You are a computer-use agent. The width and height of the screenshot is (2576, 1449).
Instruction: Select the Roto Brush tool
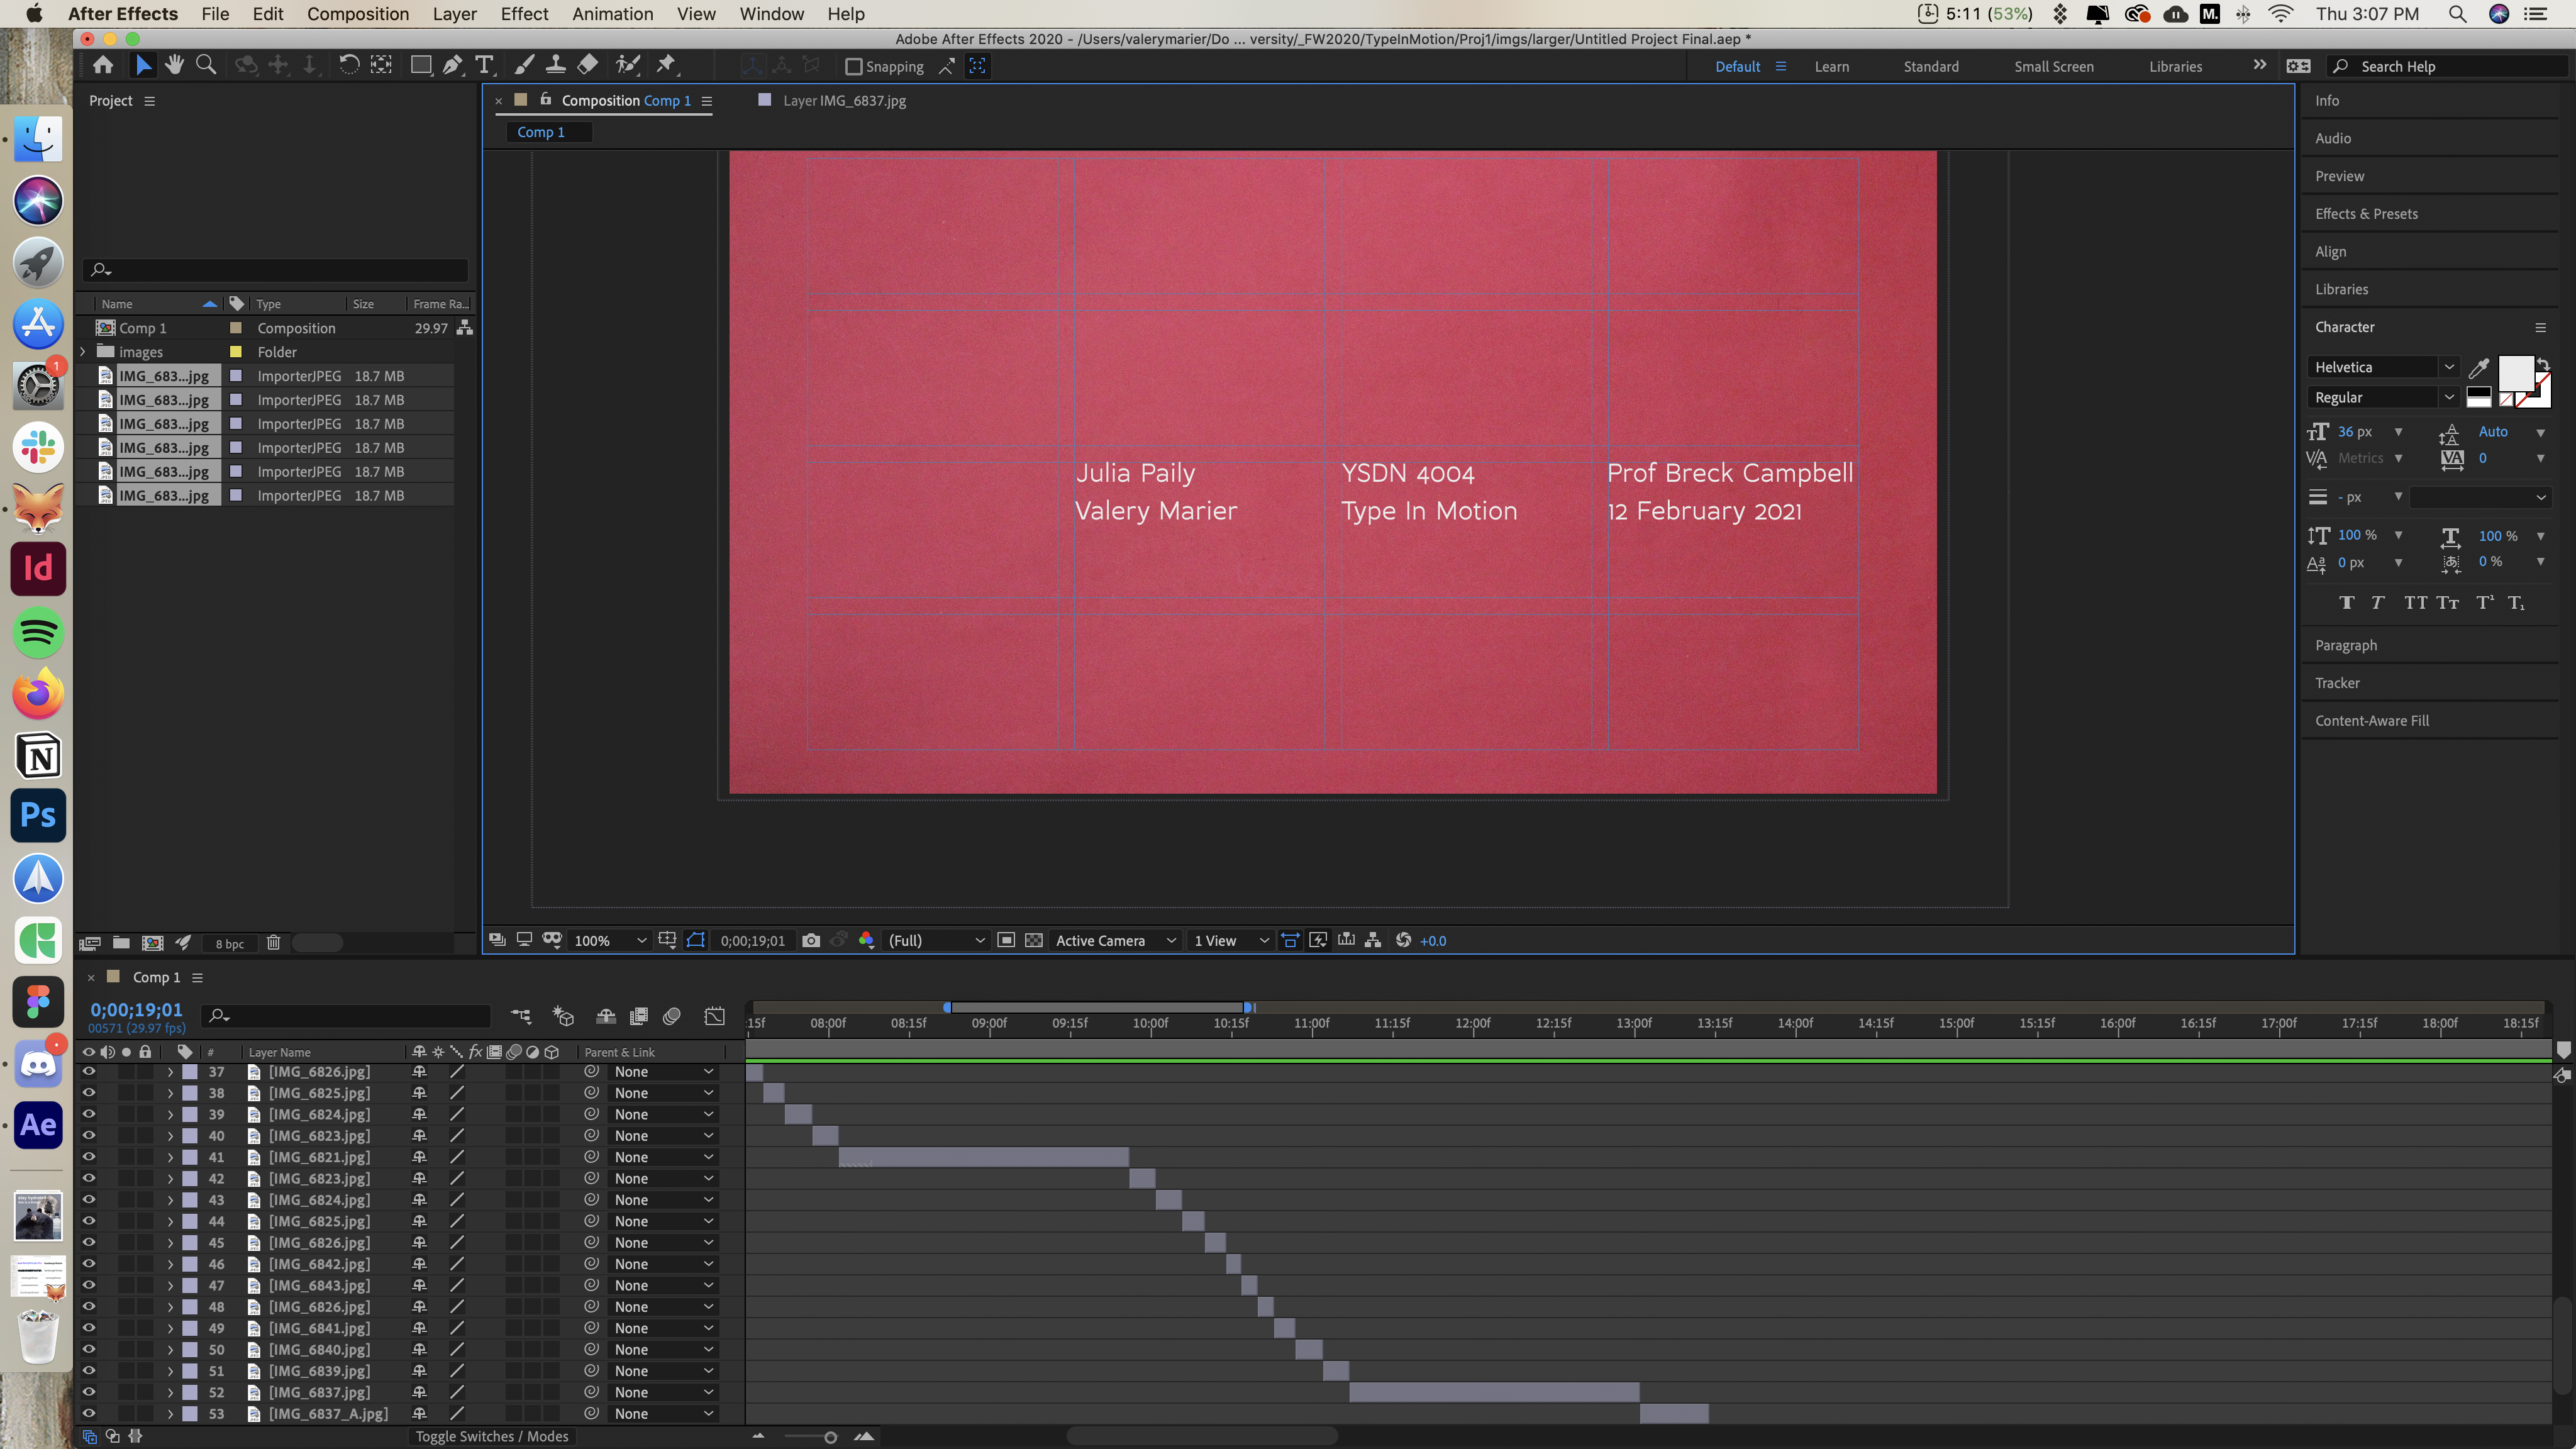(x=627, y=65)
